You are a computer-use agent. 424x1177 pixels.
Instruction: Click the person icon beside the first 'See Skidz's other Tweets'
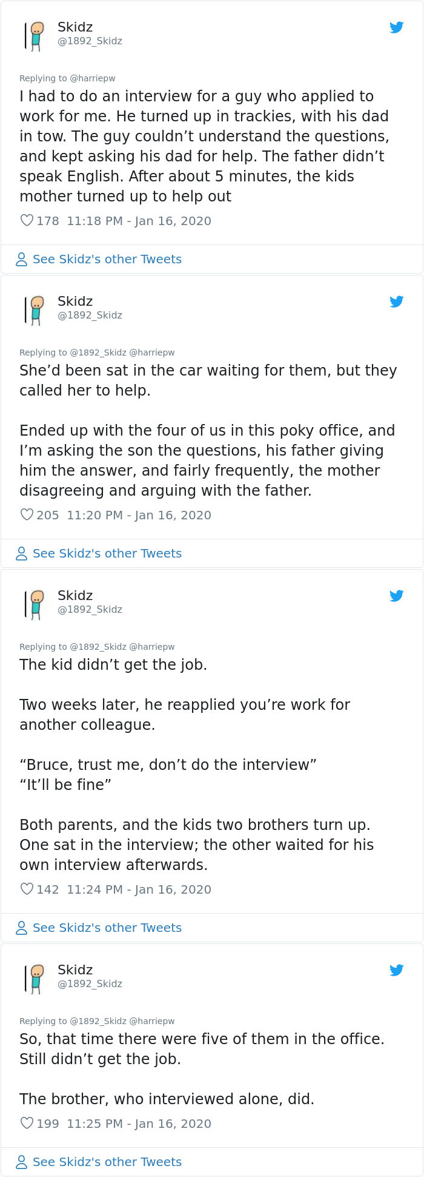(21, 259)
